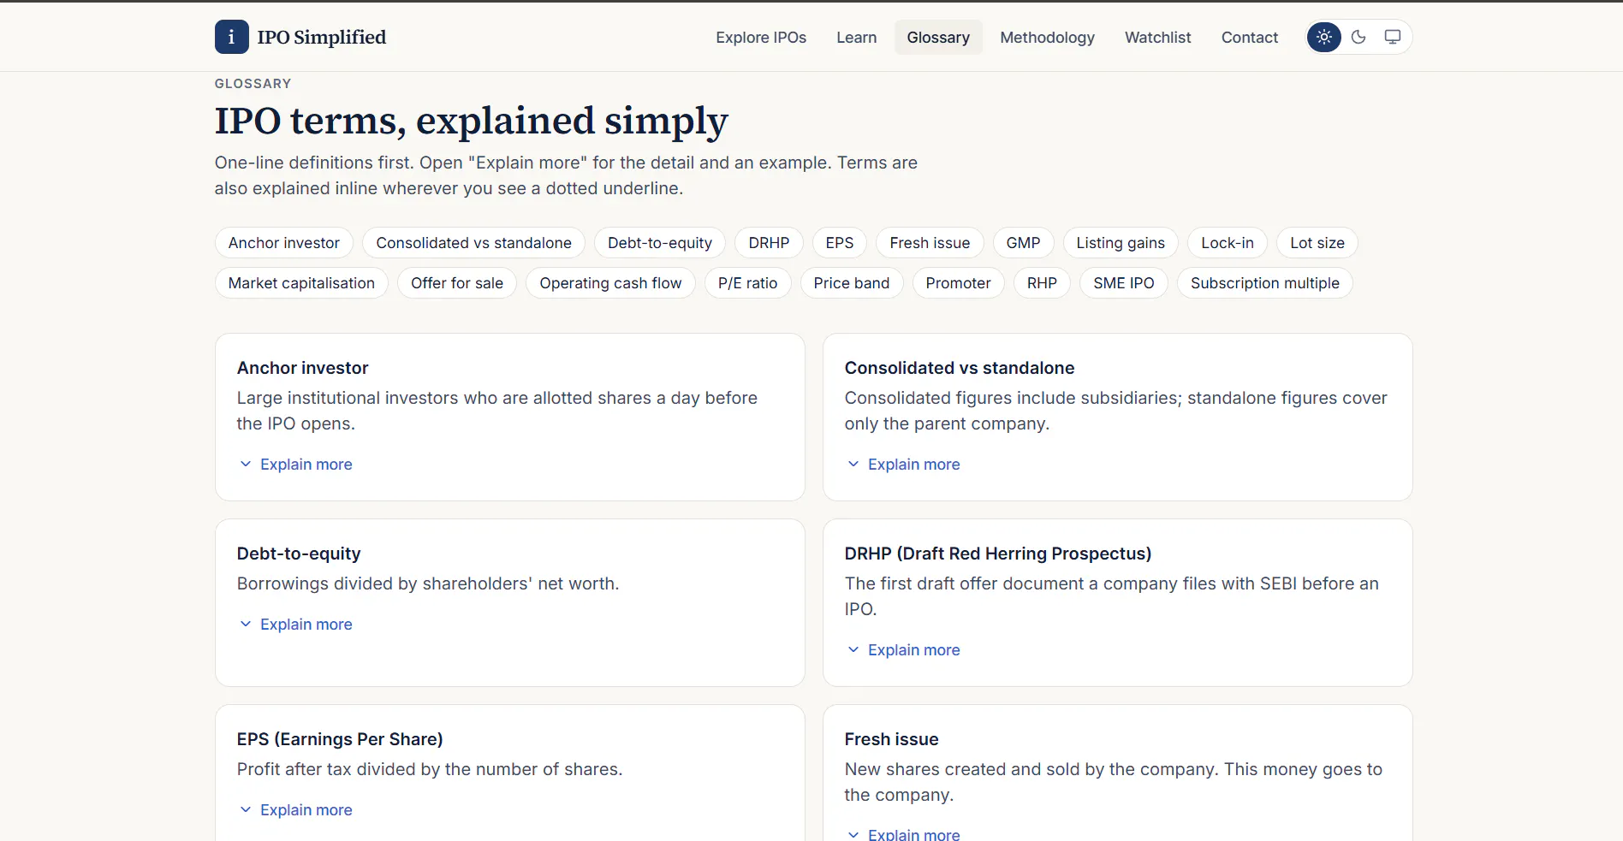
Task: Select the Lock-in chip
Action: (1228, 243)
